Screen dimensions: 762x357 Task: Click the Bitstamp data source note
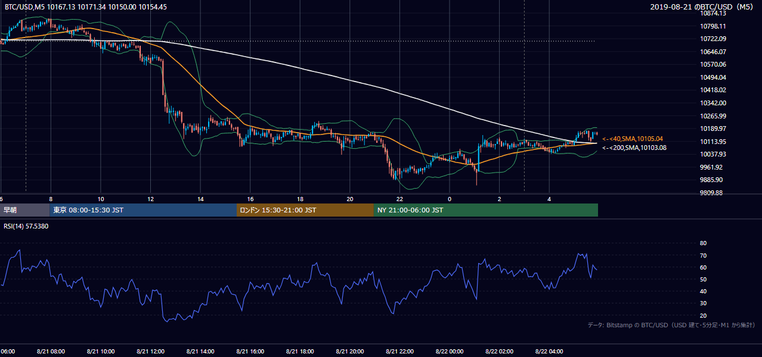pos(671,325)
